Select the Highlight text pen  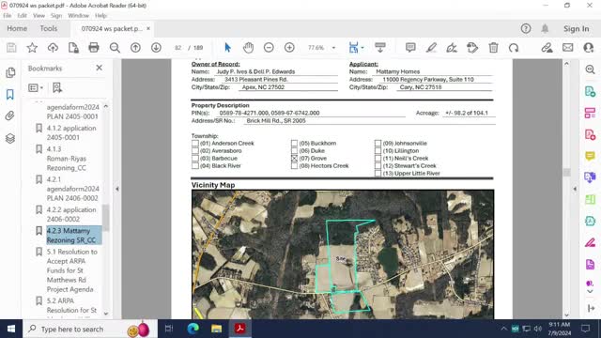(x=431, y=48)
